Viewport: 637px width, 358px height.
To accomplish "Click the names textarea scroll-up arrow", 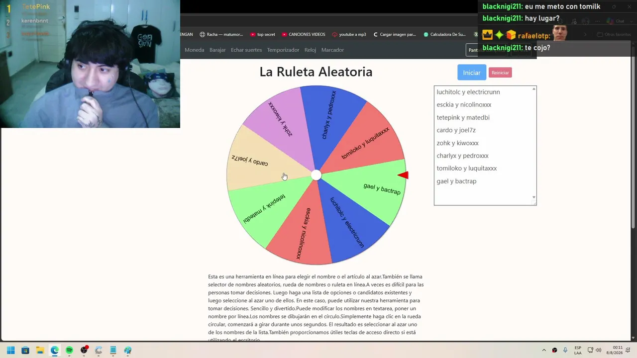I will [x=534, y=89].
